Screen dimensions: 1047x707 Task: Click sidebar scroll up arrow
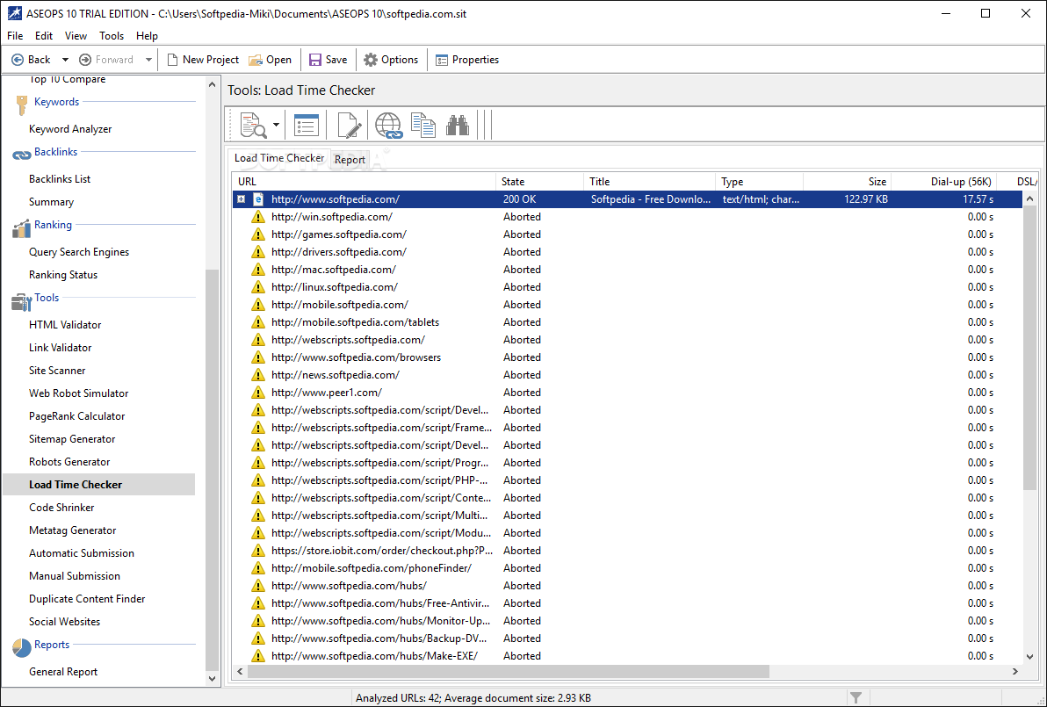pos(212,85)
